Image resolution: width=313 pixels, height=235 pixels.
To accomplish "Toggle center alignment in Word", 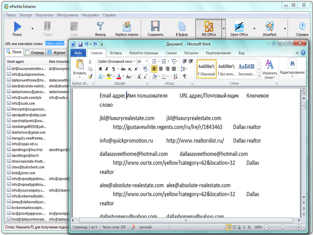I will point(161,69).
